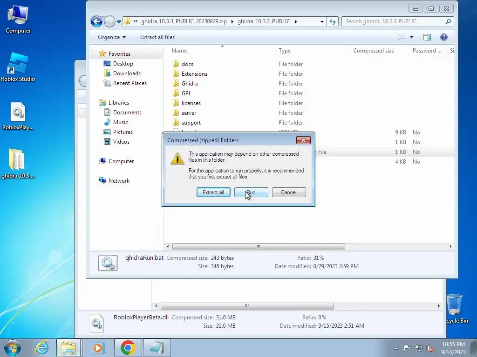Select the support folder icon
This screenshot has height=357, width=477.
coord(176,122)
